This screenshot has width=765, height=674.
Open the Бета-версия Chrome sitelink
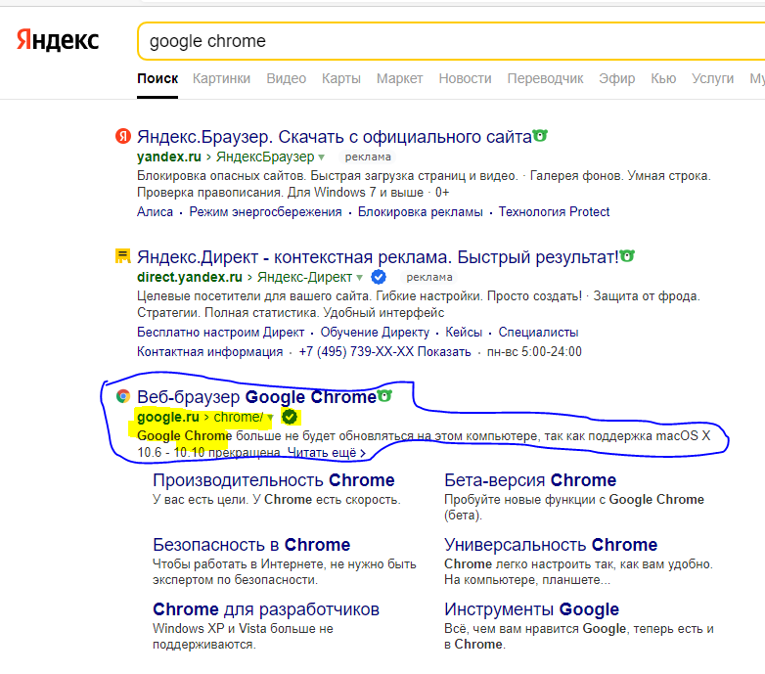530,480
